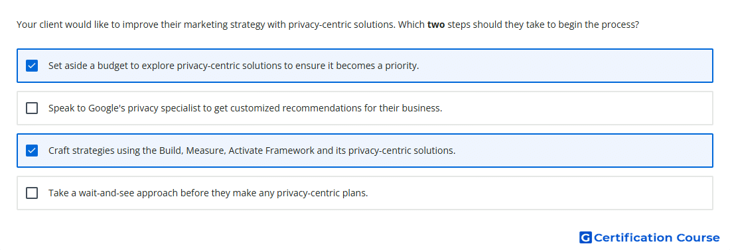Open the Certification Course logo text

coord(656,237)
